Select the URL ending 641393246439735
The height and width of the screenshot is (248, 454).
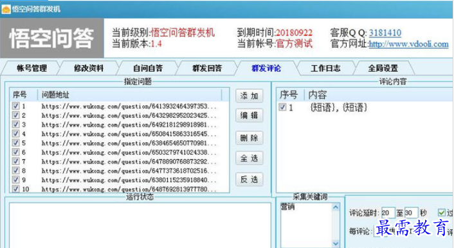(x=129, y=106)
